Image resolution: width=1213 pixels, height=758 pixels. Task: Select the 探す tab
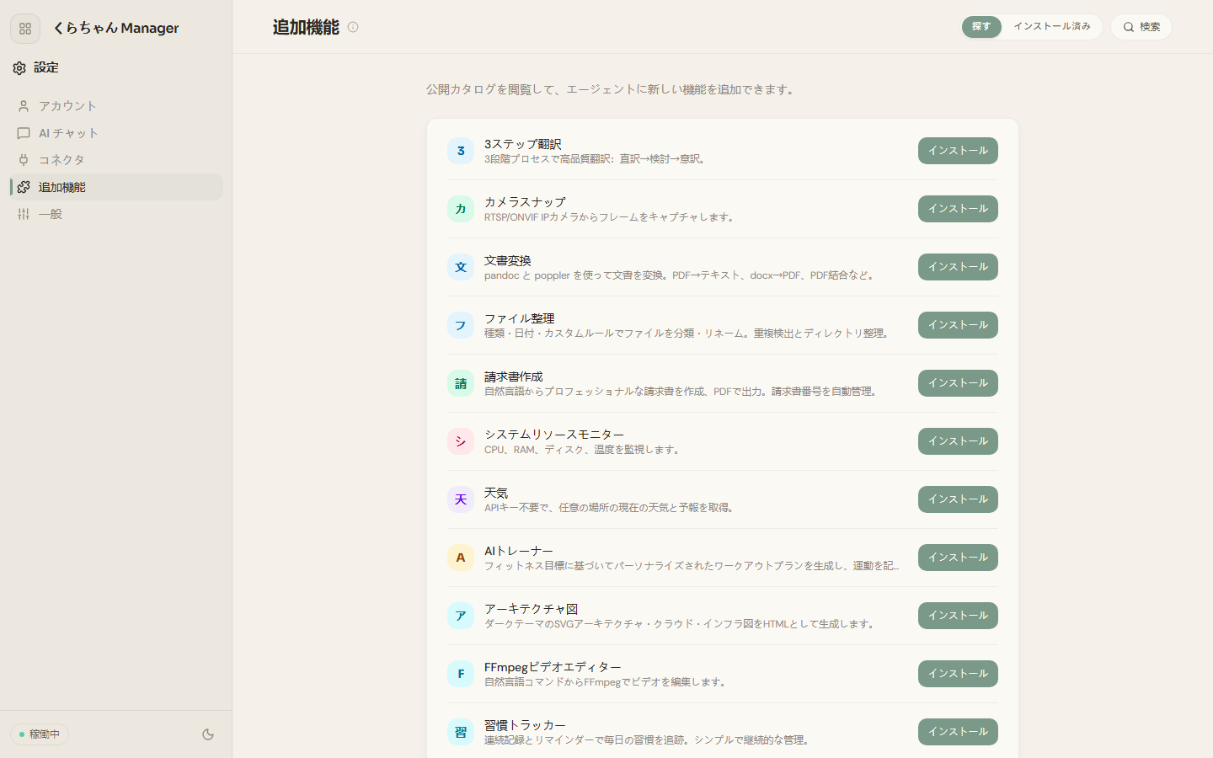(x=981, y=27)
